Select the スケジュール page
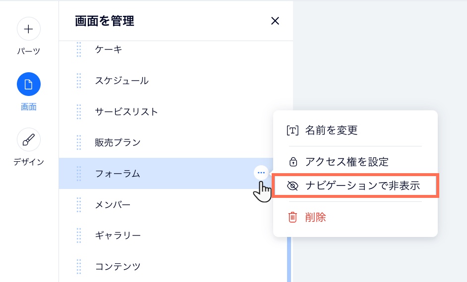Viewport: 467px width, 282px height. point(121,81)
